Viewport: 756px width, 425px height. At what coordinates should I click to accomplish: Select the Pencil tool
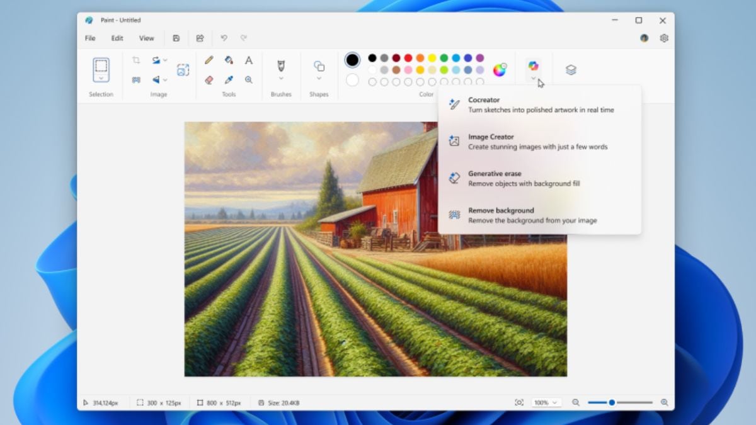click(209, 60)
